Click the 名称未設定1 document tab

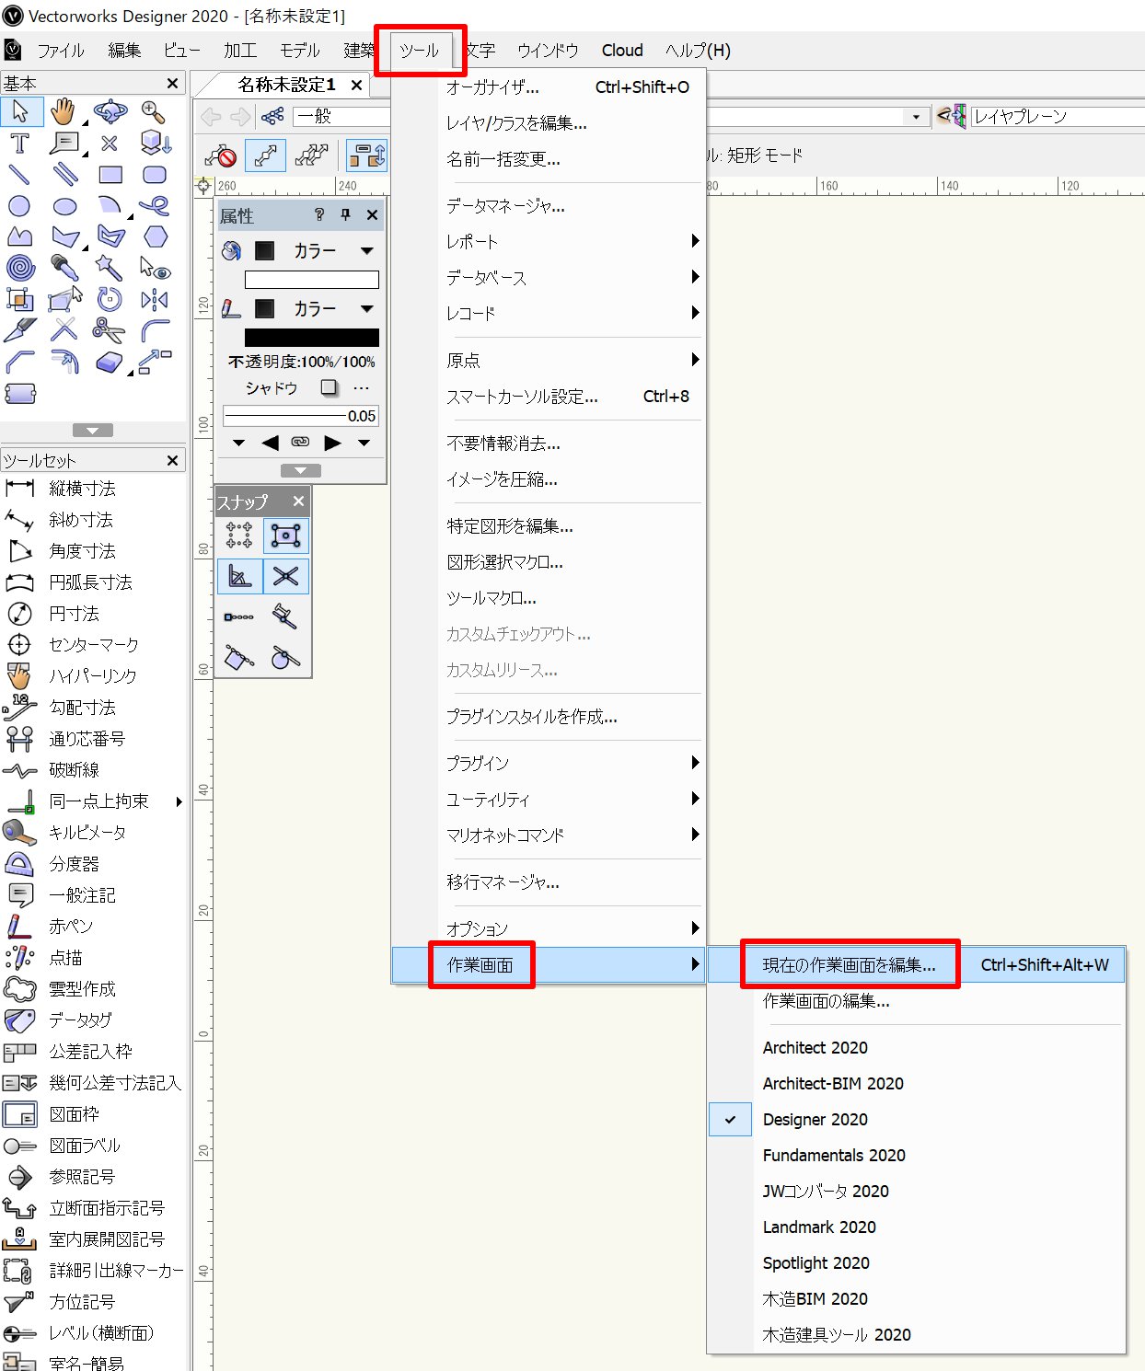pyautogui.click(x=285, y=85)
